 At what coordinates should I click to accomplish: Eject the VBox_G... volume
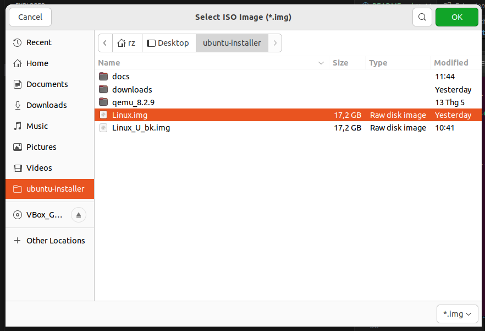tap(78, 215)
